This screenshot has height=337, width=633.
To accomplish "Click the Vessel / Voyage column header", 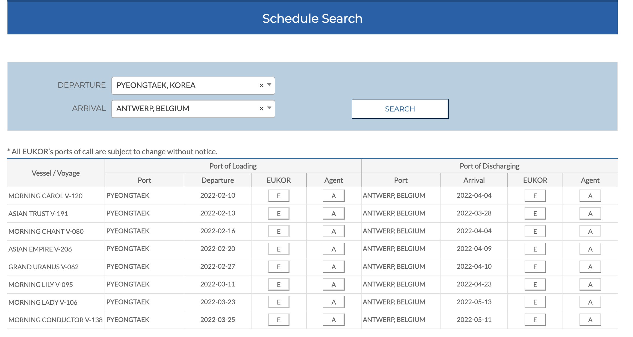I will (56, 173).
